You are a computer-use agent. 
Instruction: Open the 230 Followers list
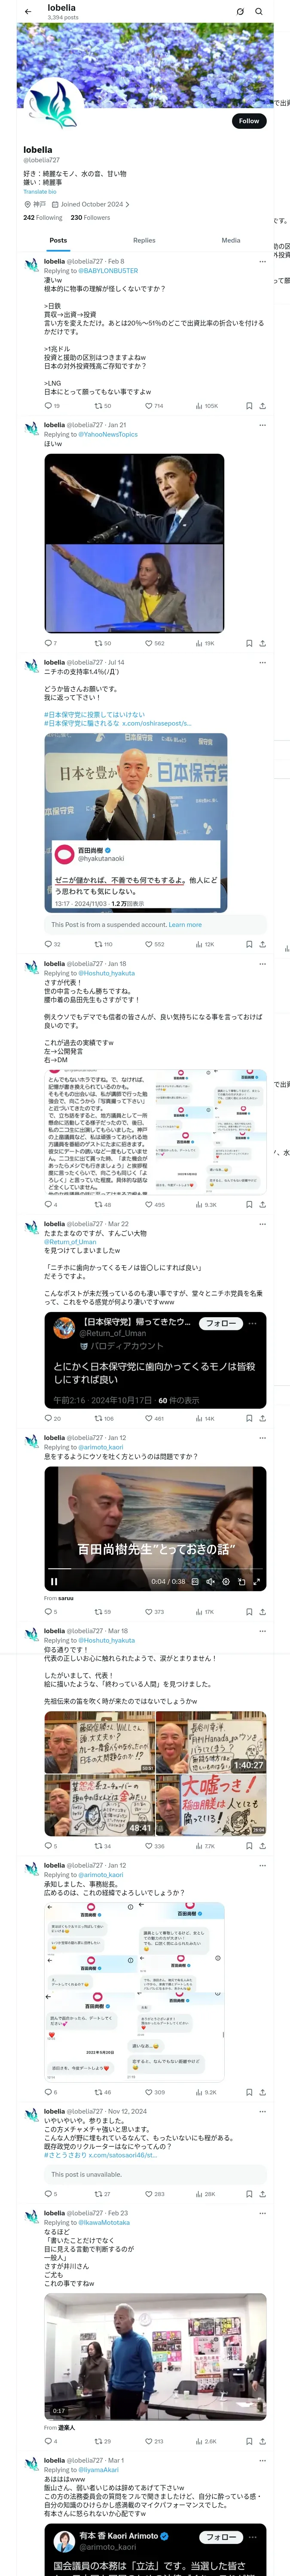[x=90, y=217]
